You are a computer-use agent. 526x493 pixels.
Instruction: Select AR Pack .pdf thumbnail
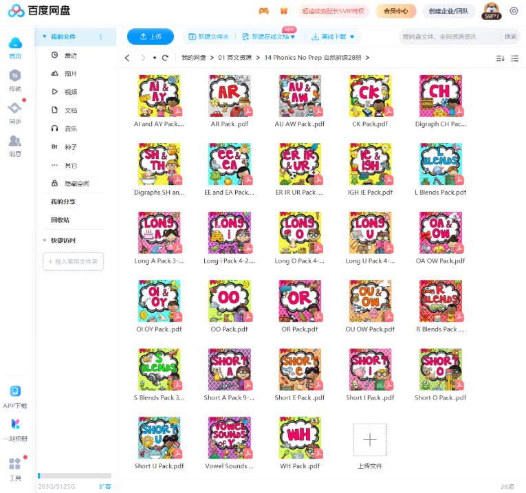pyautogui.click(x=230, y=96)
